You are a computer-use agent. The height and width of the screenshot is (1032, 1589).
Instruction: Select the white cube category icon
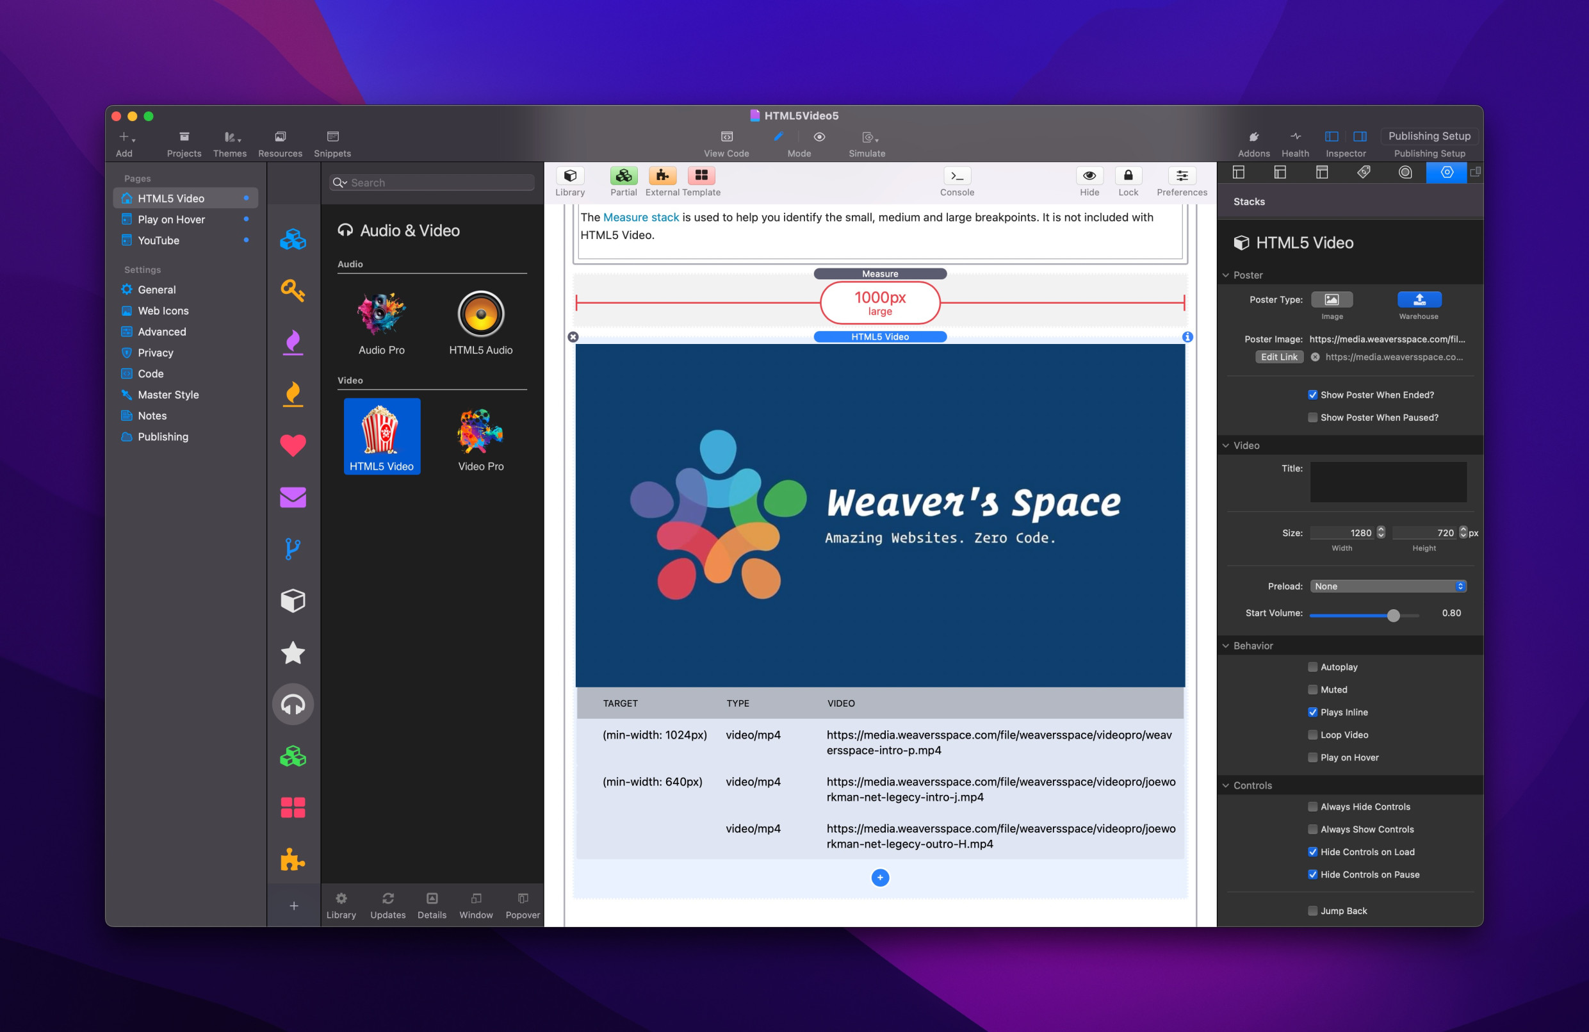293,600
